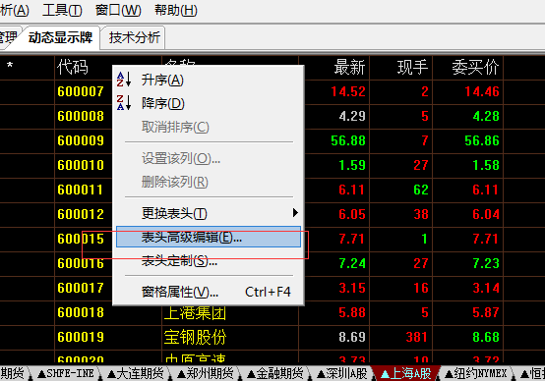Switch to SHFE-INE market tab
The height and width of the screenshot is (381, 545).
pyautogui.click(x=65, y=374)
